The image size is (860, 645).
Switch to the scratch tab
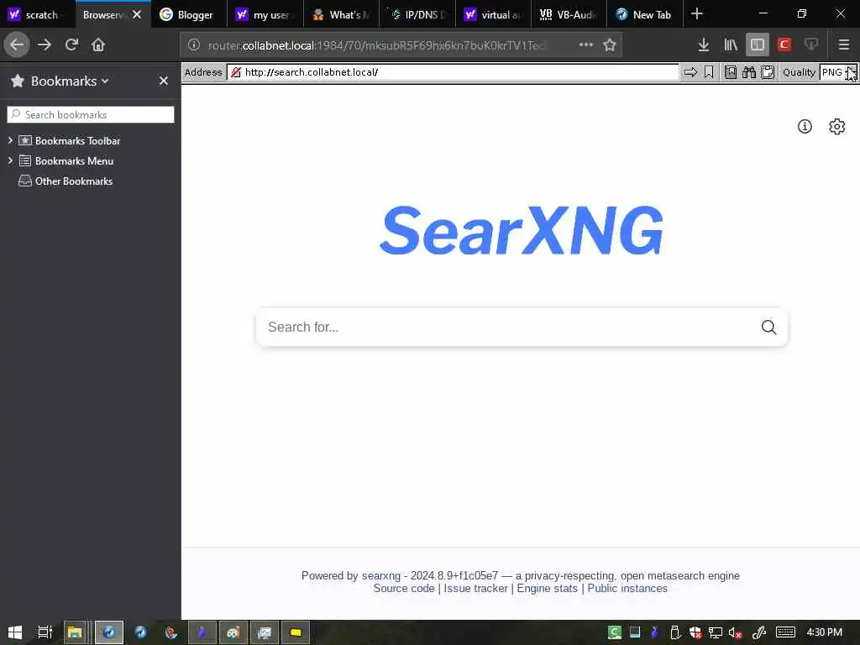[37, 14]
